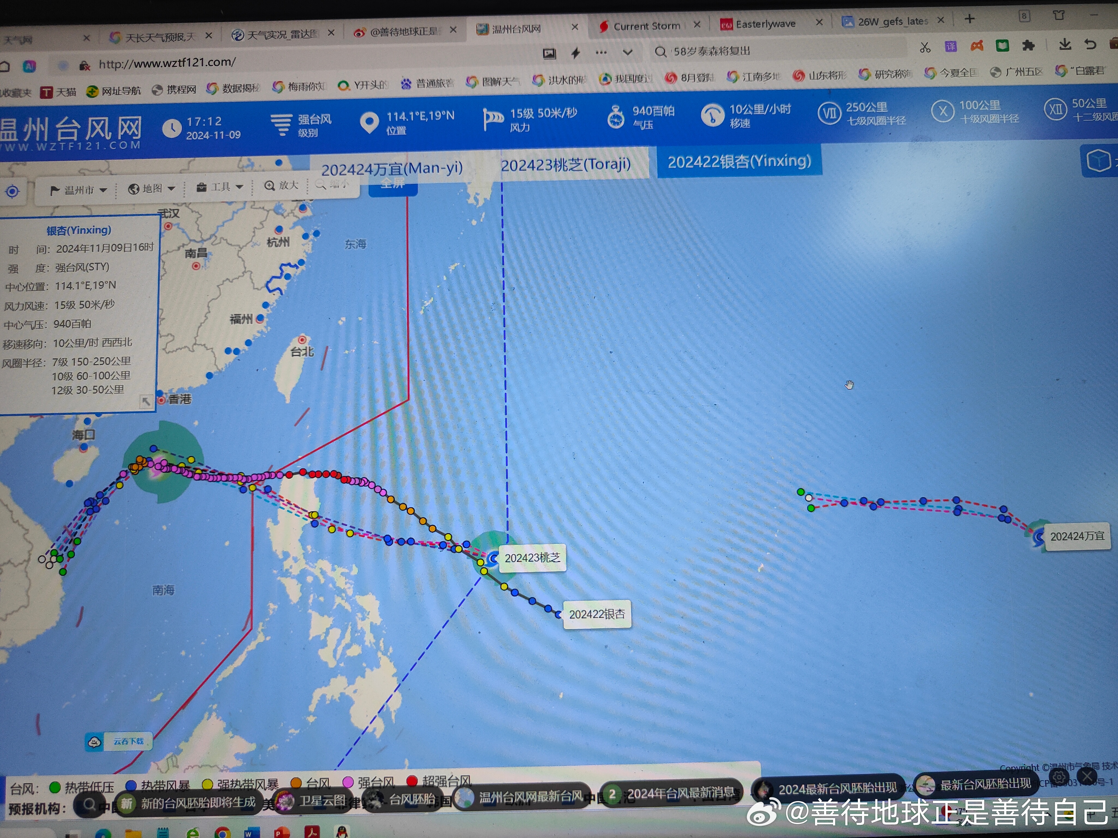The image size is (1118, 838).
Task: Open the 地图 map type dropdown
Action: pyautogui.click(x=152, y=188)
